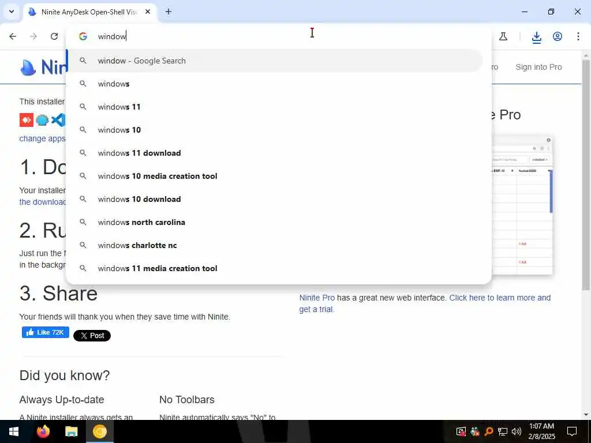591x443 pixels.
Task: Open the Chrome three-dot menu
Action: (x=578, y=36)
